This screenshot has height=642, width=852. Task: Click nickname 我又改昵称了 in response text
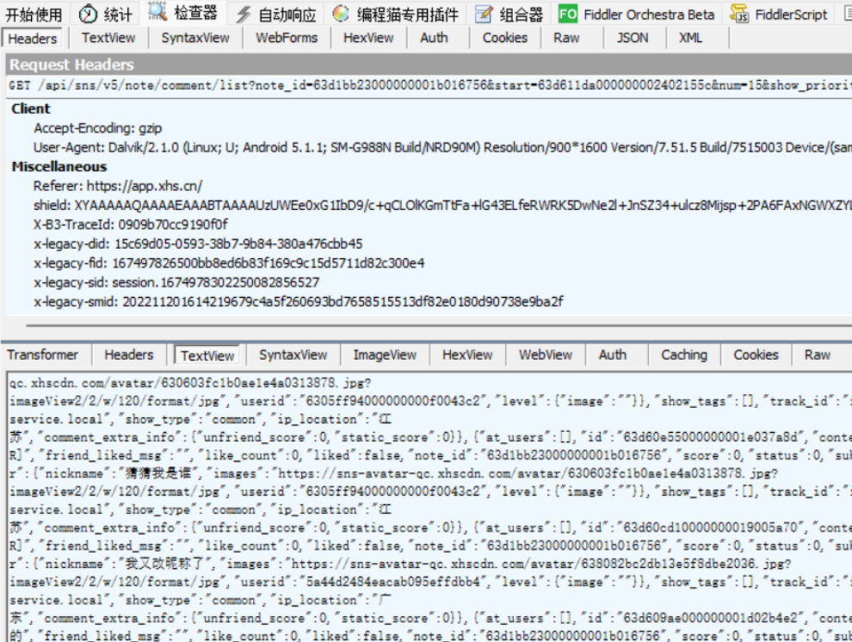(x=165, y=564)
